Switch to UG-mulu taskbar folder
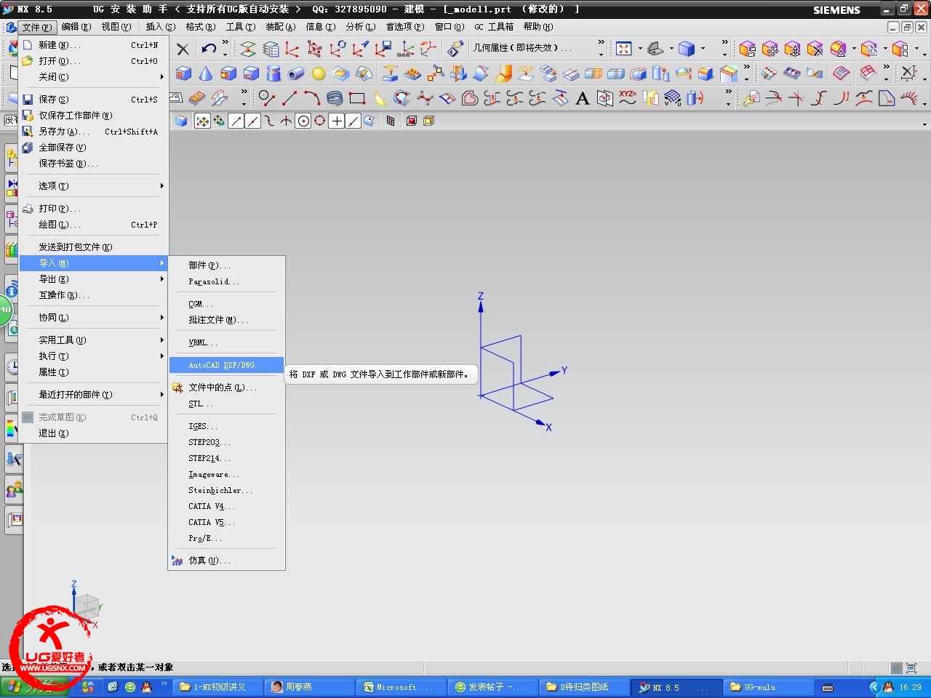931x698 pixels. click(x=768, y=687)
